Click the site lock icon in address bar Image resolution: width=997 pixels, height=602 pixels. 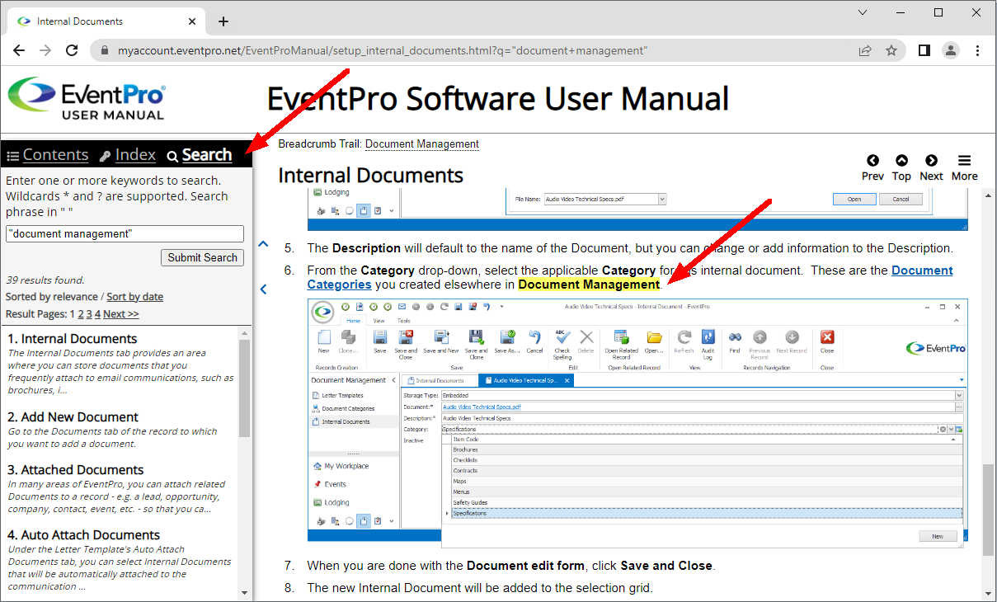click(x=105, y=50)
